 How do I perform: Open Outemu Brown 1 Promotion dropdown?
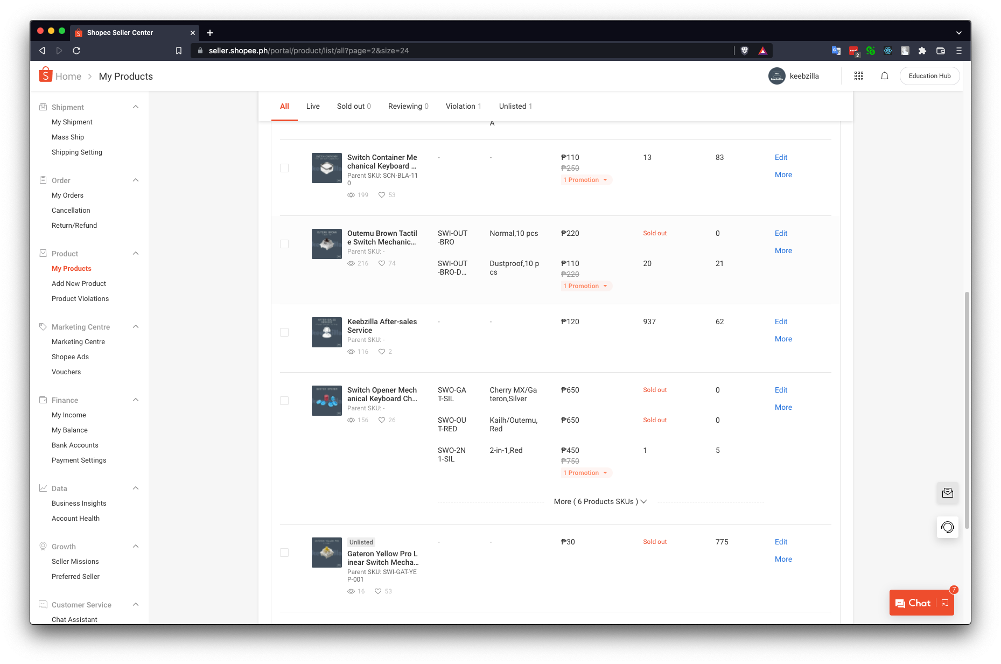[x=586, y=286]
